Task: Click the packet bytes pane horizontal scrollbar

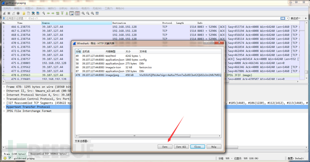Action: pyautogui.click(x=122, y=147)
